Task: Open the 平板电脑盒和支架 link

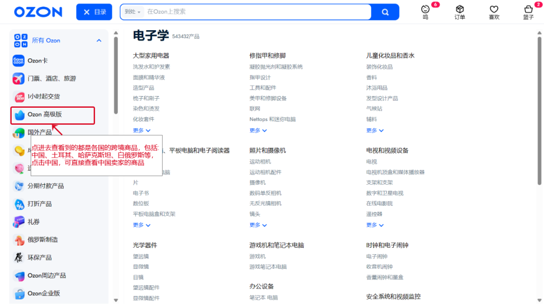Action: tap(154, 214)
